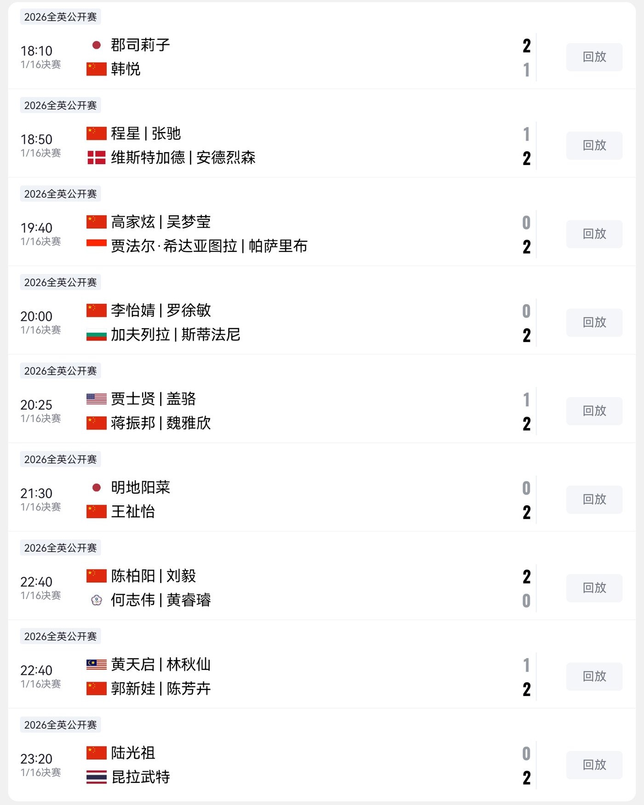Play 回放 for 高家炫 | 吴梦莹 match
The width and height of the screenshot is (644, 805).
tap(594, 234)
